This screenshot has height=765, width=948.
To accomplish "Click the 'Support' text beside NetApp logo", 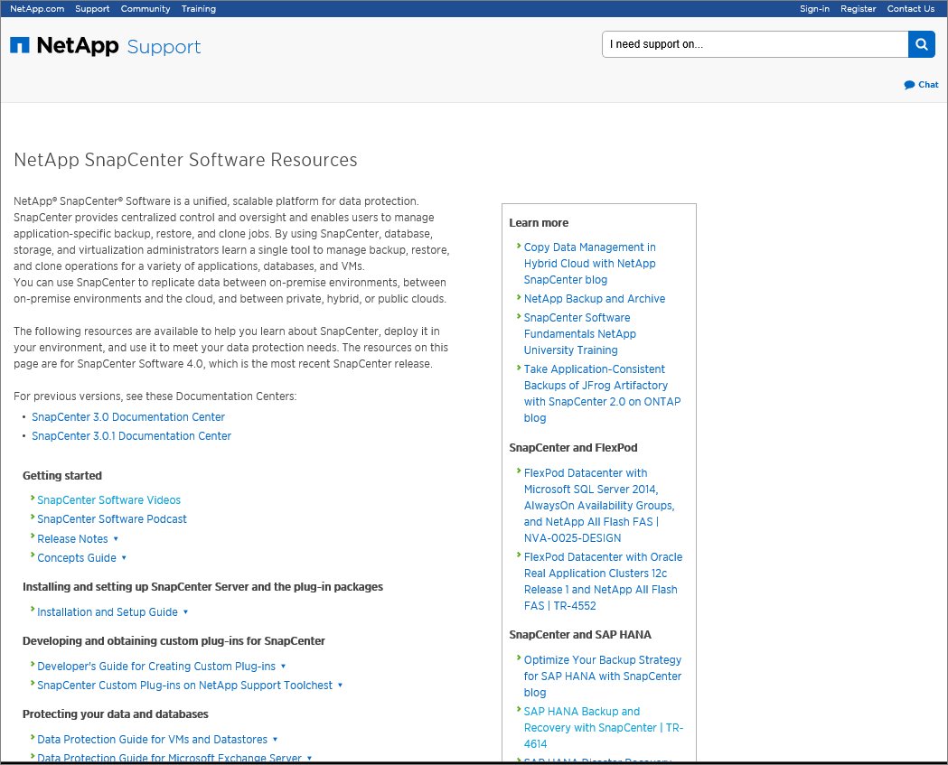I will coord(164,47).
